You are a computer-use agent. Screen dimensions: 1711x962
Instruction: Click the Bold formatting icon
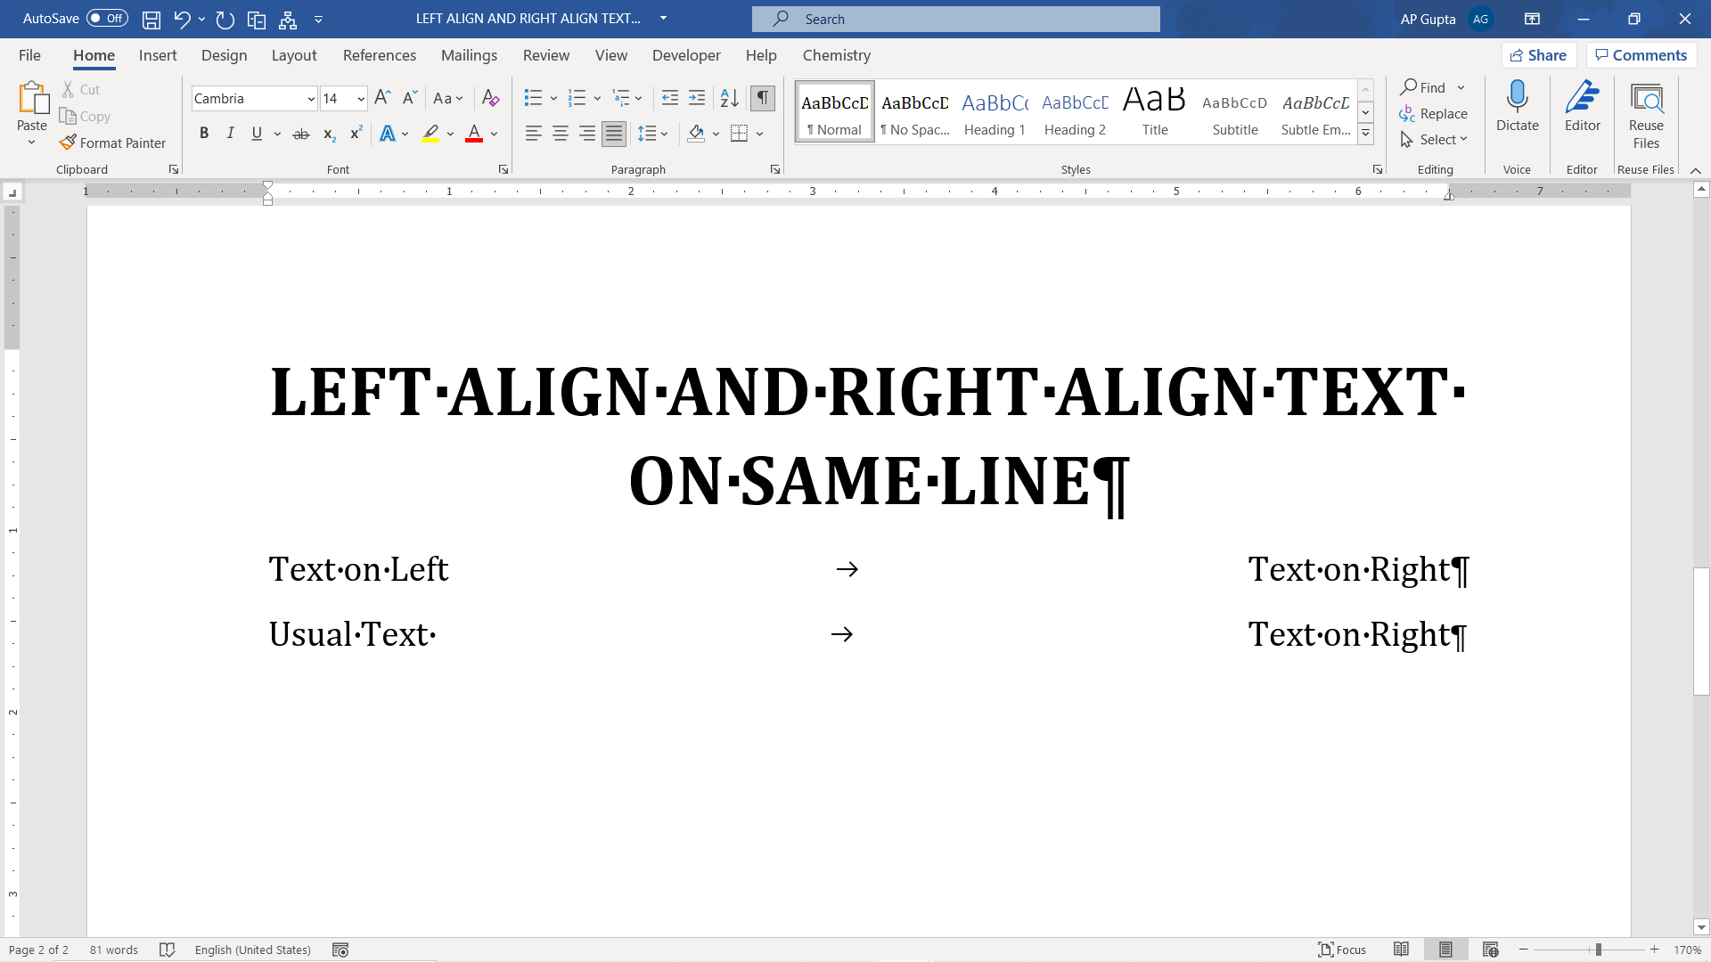tap(203, 133)
